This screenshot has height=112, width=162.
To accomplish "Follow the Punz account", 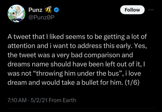I will click(132, 10).
